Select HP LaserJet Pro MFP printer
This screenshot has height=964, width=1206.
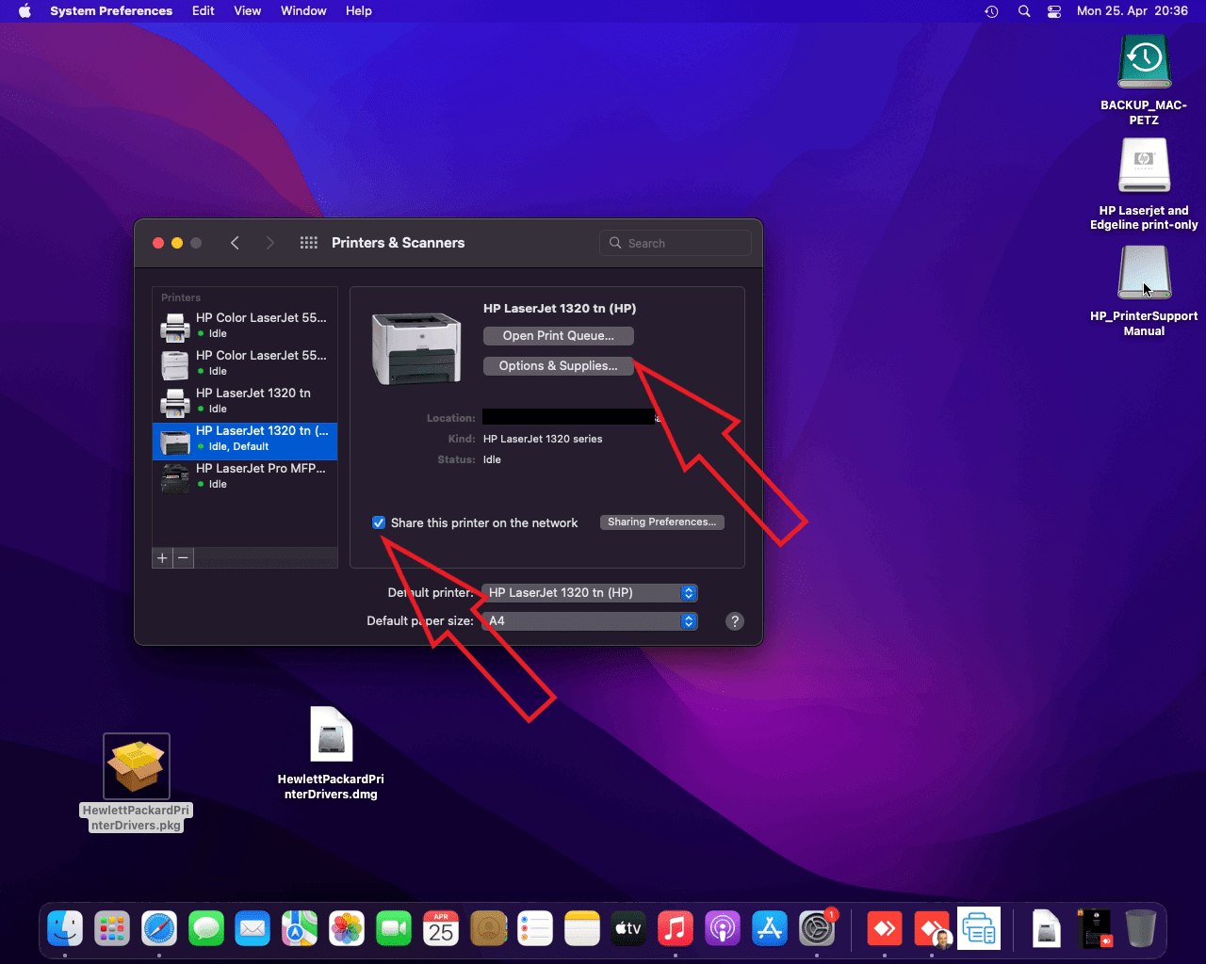(x=245, y=478)
